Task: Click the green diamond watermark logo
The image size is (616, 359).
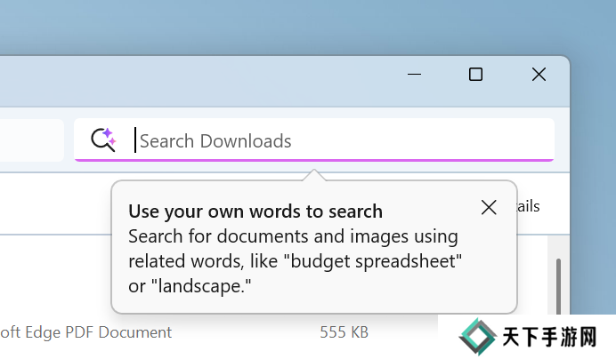Action: click(x=477, y=338)
